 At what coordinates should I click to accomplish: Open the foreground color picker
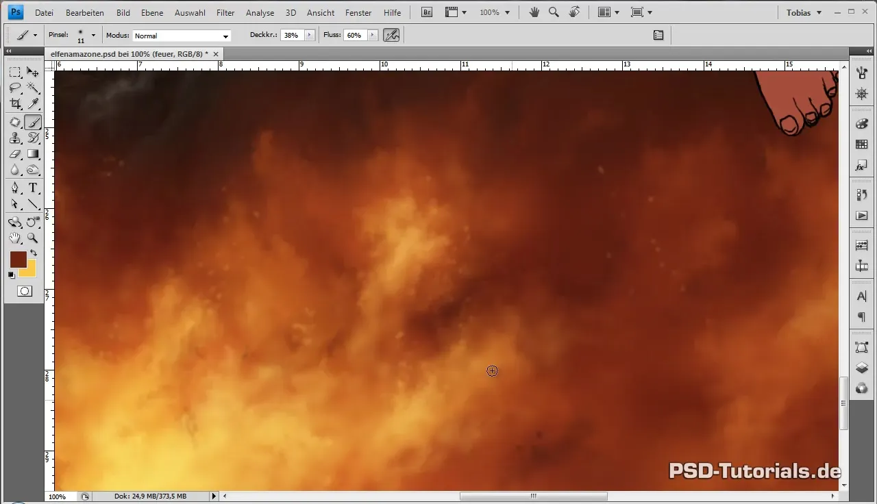coord(18,259)
